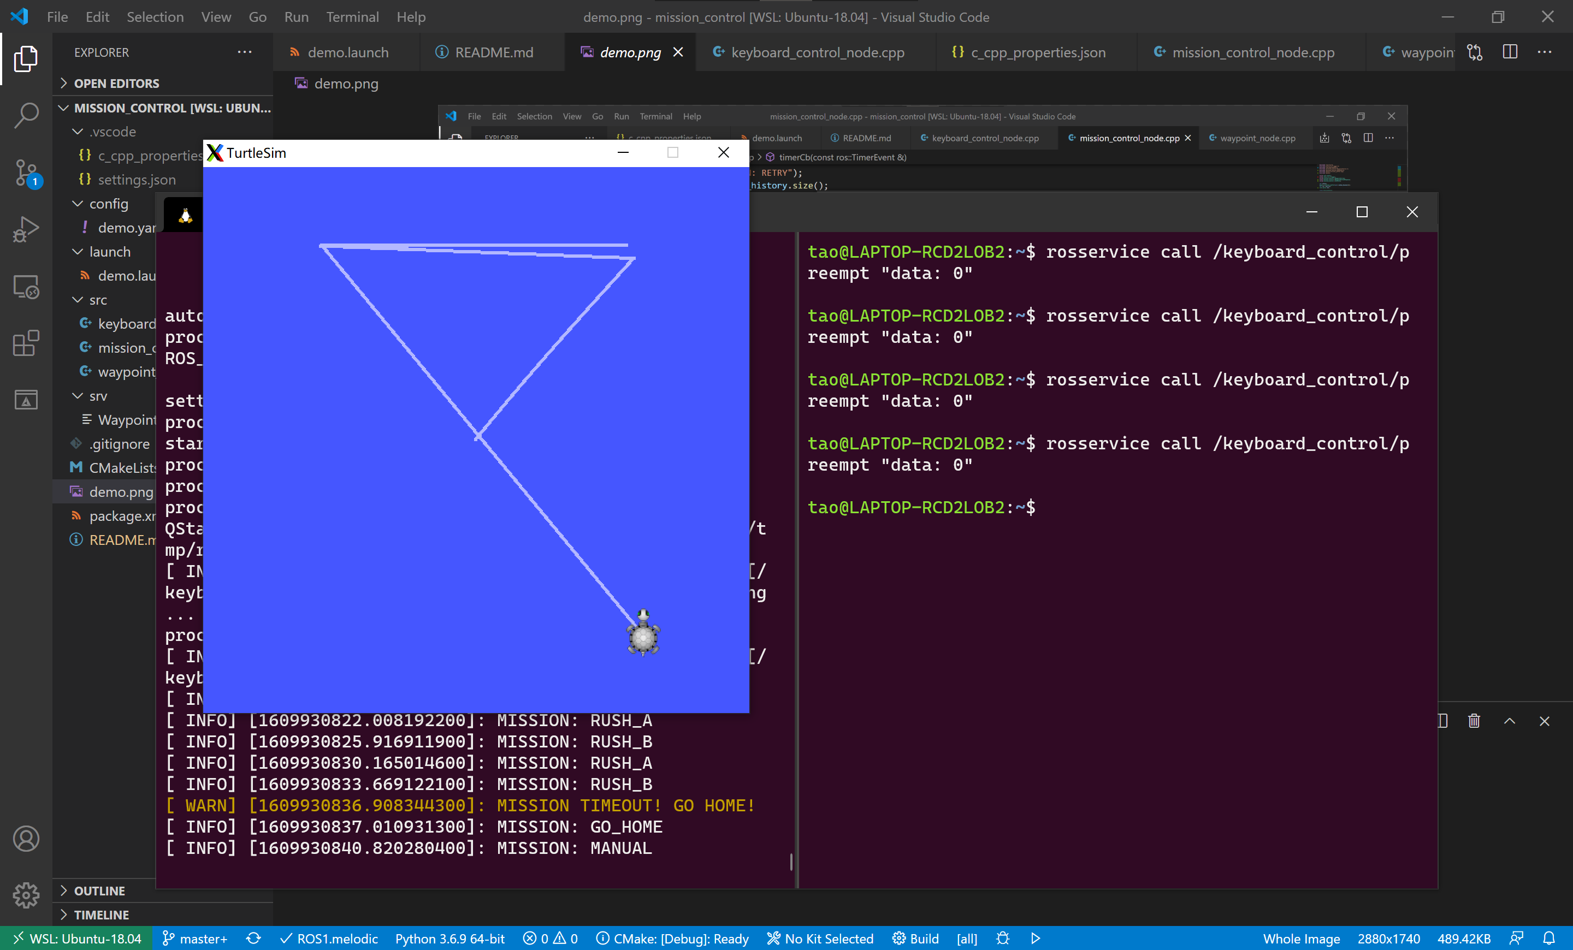This screenshot has width=1573, height=950.
Task: Switch to the mission_control_node.cpp tab
Action: point(1252,52)
